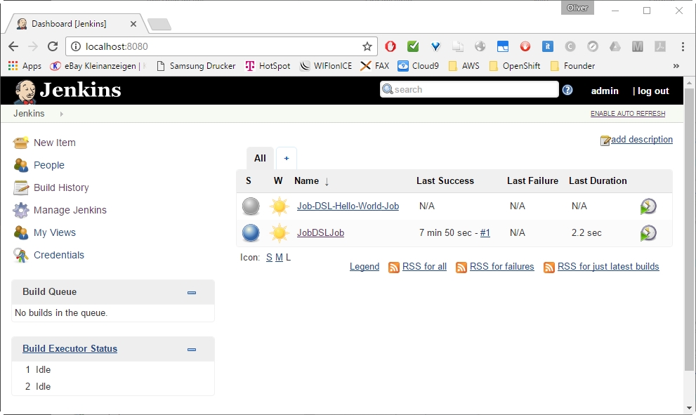Expand the Jenkins breadcrumb arrow menu

61,114
